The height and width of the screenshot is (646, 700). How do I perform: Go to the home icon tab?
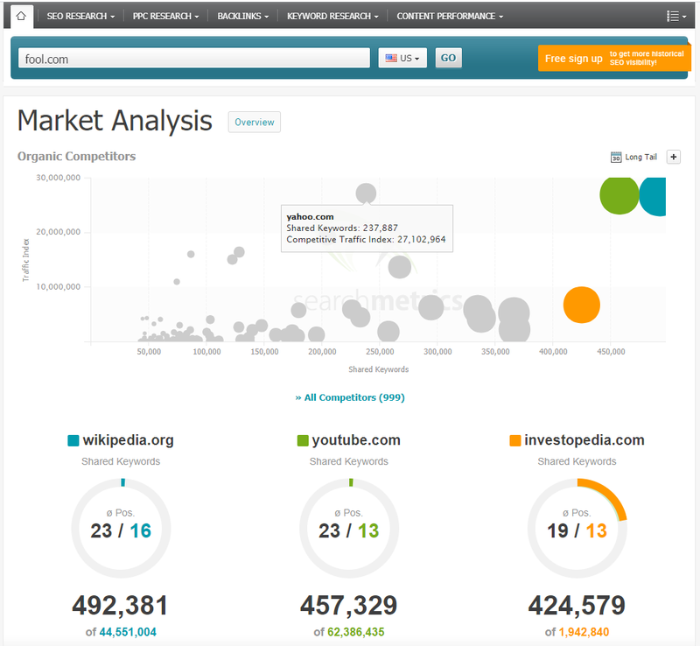[x=21, y=16]
